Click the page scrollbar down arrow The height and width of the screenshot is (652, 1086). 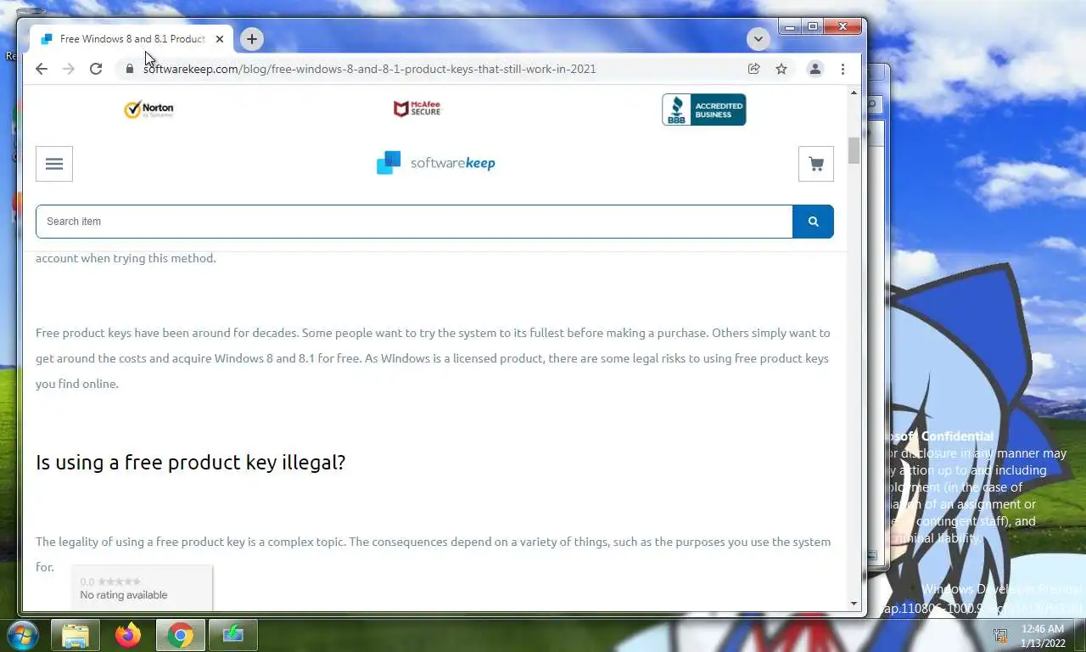click(854, 604)
